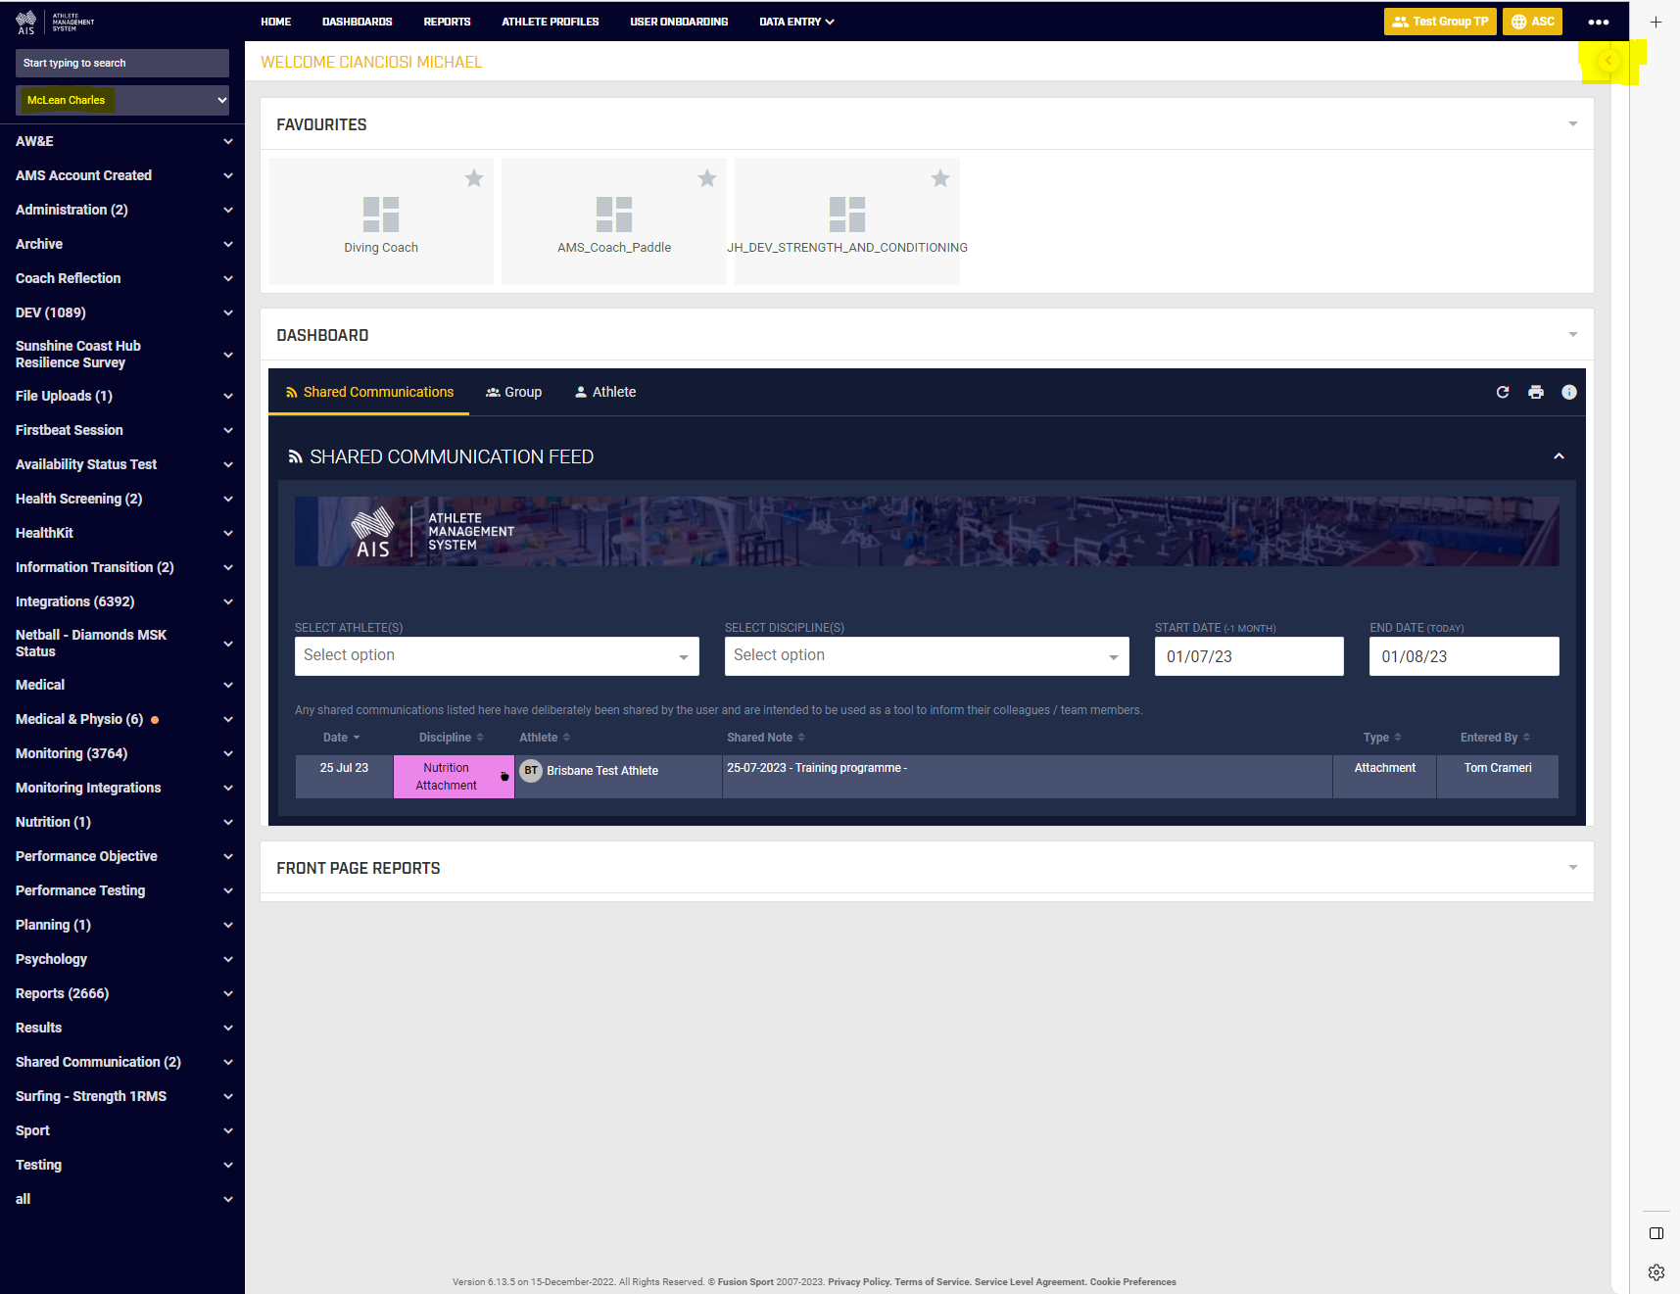The width and height of the screenshot is (1680, 1294).
Task: Open Cookie Preferences footer link
Action: click(1132, 1282)
